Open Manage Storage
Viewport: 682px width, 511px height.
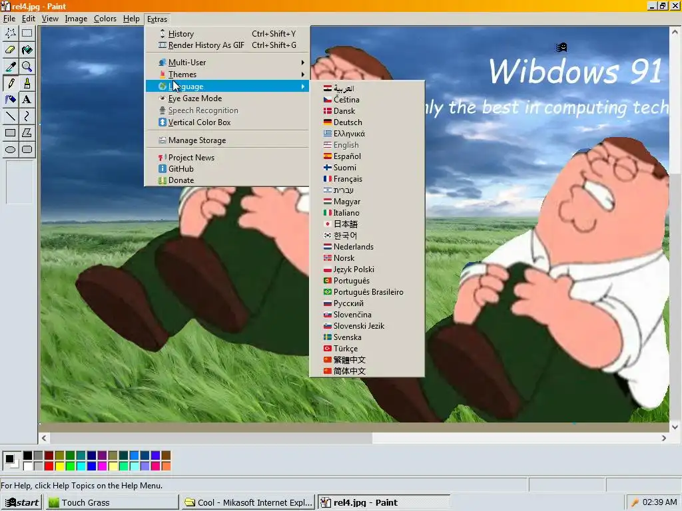[227, 140]
